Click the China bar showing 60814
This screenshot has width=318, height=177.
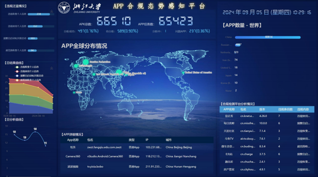pyautogui.click(x=268, y=37)
